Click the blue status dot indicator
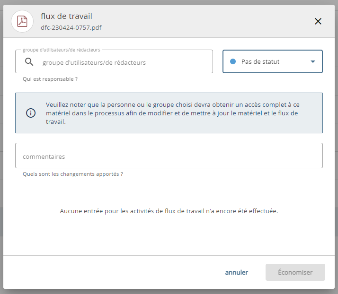The image size is (338, 294). click(x=232, y=61)
